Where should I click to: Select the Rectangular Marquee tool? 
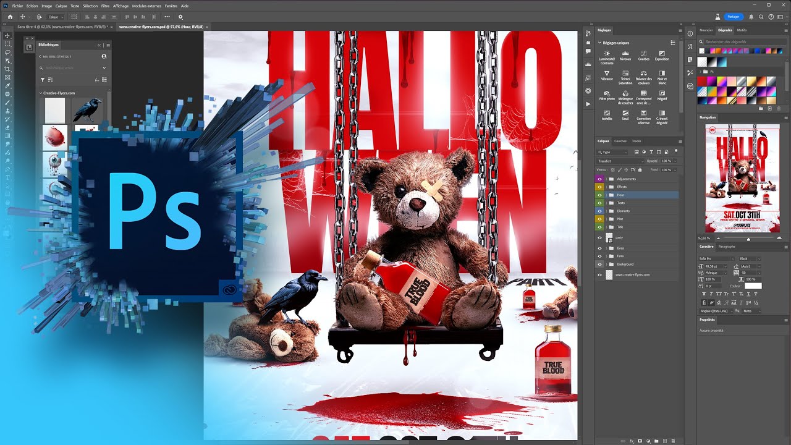(x=7, y=44)
